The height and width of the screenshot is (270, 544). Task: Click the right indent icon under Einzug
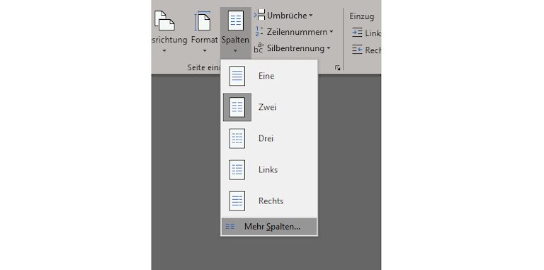357,50
